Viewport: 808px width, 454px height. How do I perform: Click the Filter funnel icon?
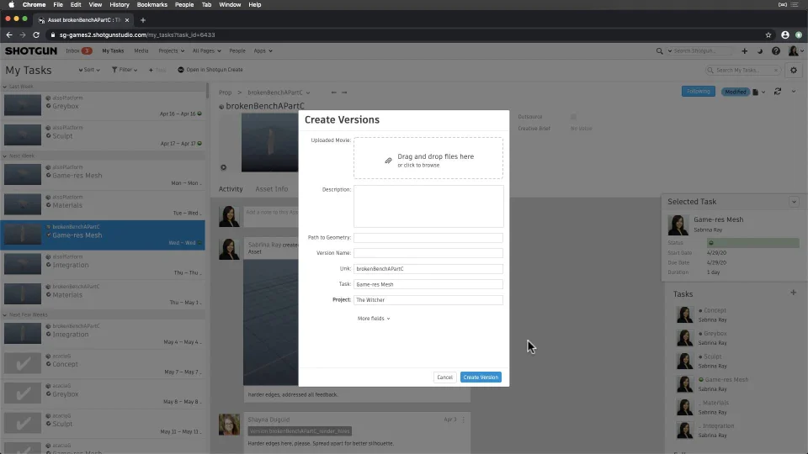coord(114,70)
